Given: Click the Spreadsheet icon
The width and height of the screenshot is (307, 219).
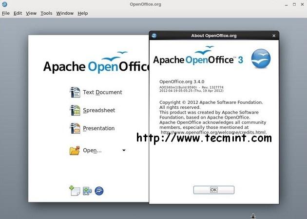Looking at the screenshot, I should [75, 110].
